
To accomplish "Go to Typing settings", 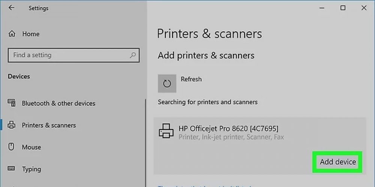I will coord(31,169).
